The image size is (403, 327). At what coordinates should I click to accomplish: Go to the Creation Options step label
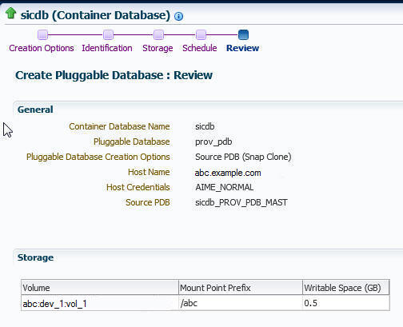click(42, 48)
